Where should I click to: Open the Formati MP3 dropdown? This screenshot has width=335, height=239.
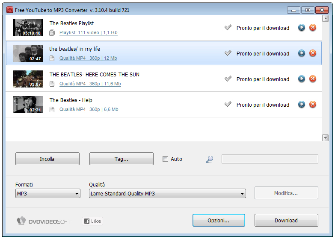coord(47,194)
